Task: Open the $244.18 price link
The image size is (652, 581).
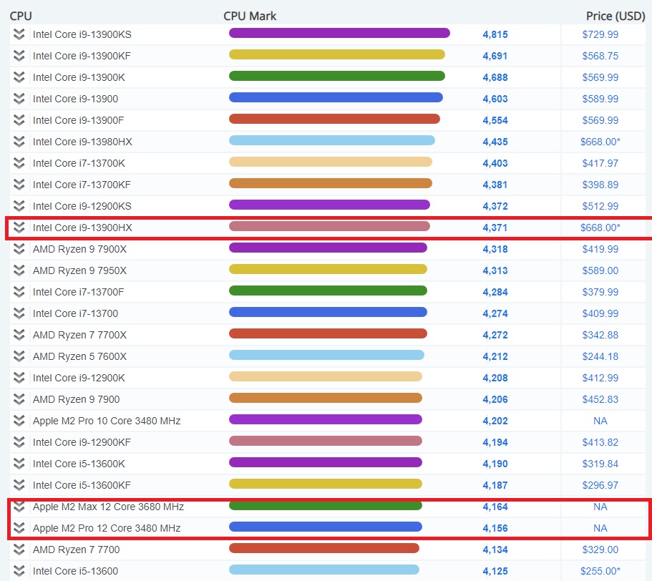Action: click(600, 356)
